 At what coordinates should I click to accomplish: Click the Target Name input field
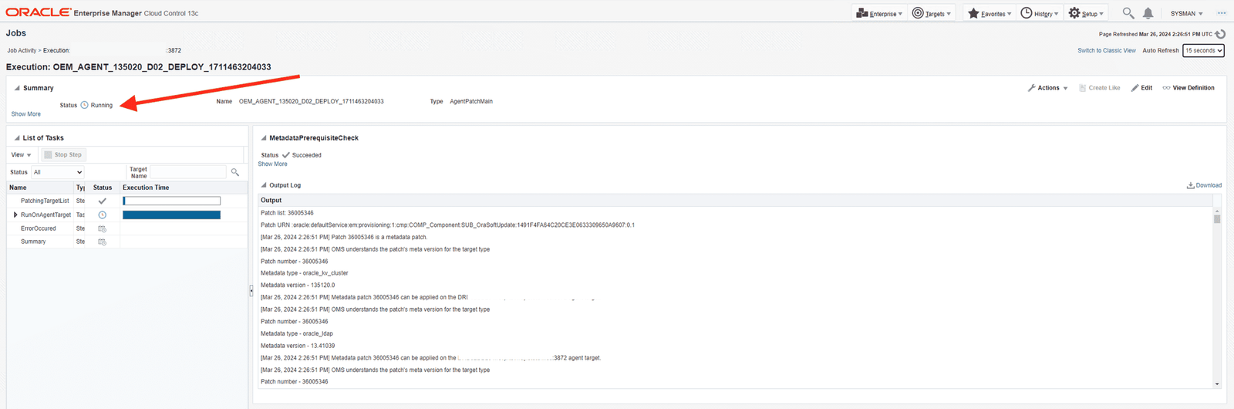(188, 172)
